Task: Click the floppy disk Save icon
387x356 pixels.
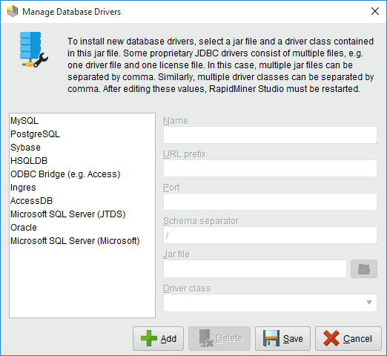Action: pos(271,338)
